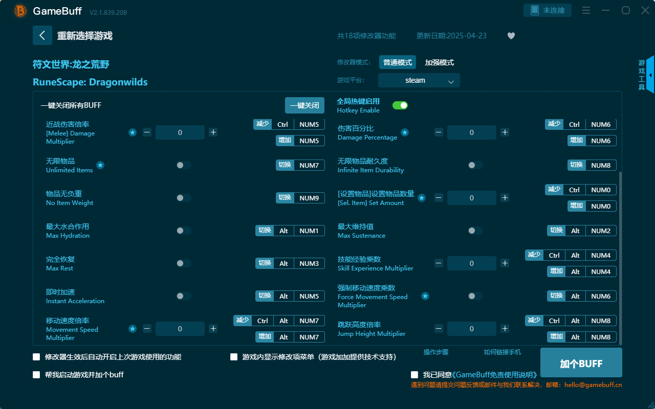Viewport: 655px width, 409px height.
Task: Select the 普通模式 mode tab
Action: [398, 62]
